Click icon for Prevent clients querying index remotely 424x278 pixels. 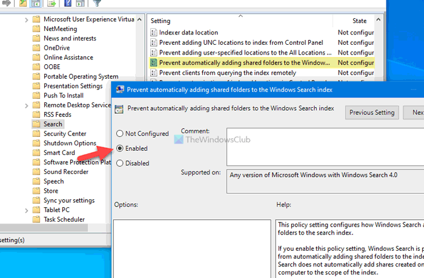154,73
